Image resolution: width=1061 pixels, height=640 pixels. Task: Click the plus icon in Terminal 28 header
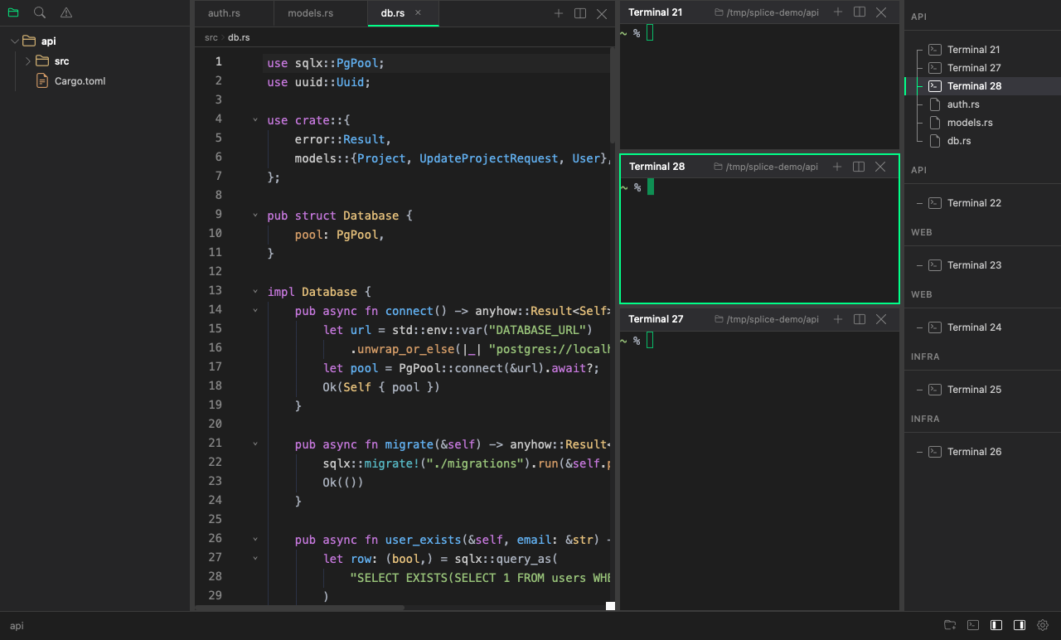click(x=836, y=167)
